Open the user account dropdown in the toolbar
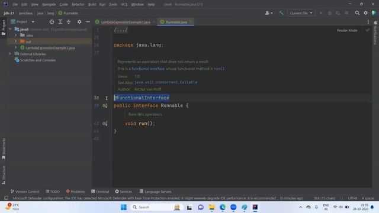 pos(269,13)
